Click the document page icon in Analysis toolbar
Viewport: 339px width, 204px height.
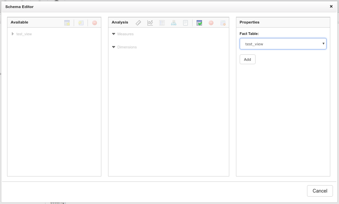[185, 23]
